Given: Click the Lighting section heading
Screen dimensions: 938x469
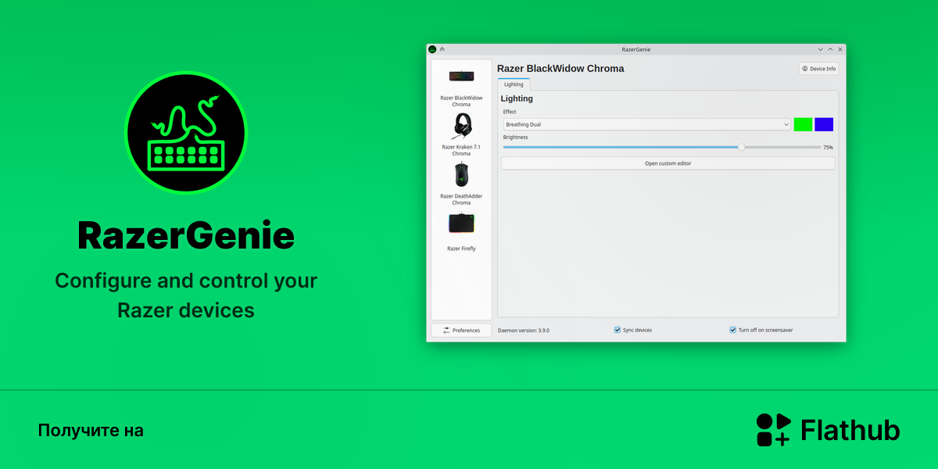Looking at the screenshot, I should coord(517,99).
